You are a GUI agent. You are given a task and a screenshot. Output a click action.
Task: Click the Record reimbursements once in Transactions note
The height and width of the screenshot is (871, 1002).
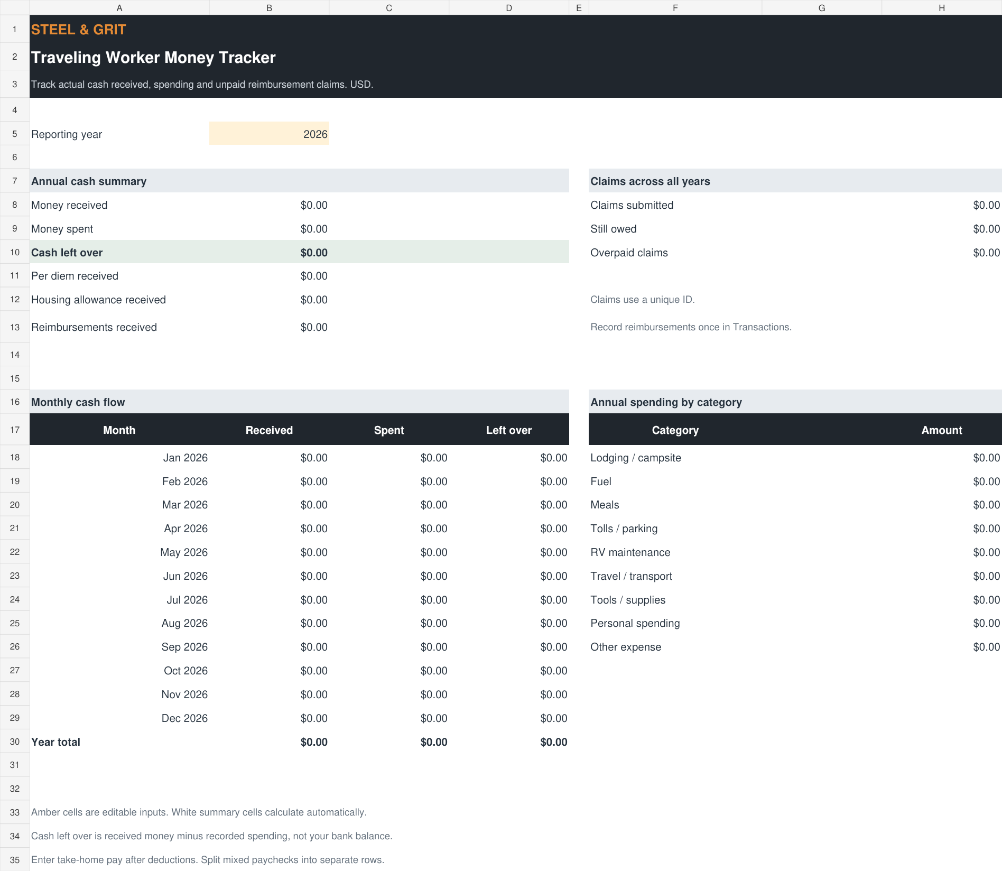click(x=691, y=327)
